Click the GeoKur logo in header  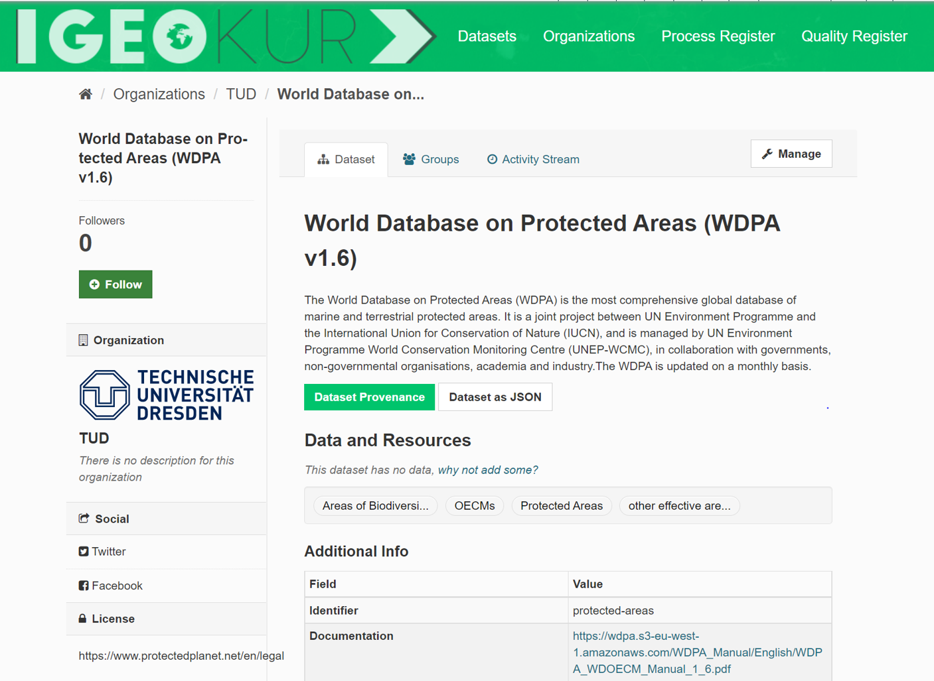[226, 36]
